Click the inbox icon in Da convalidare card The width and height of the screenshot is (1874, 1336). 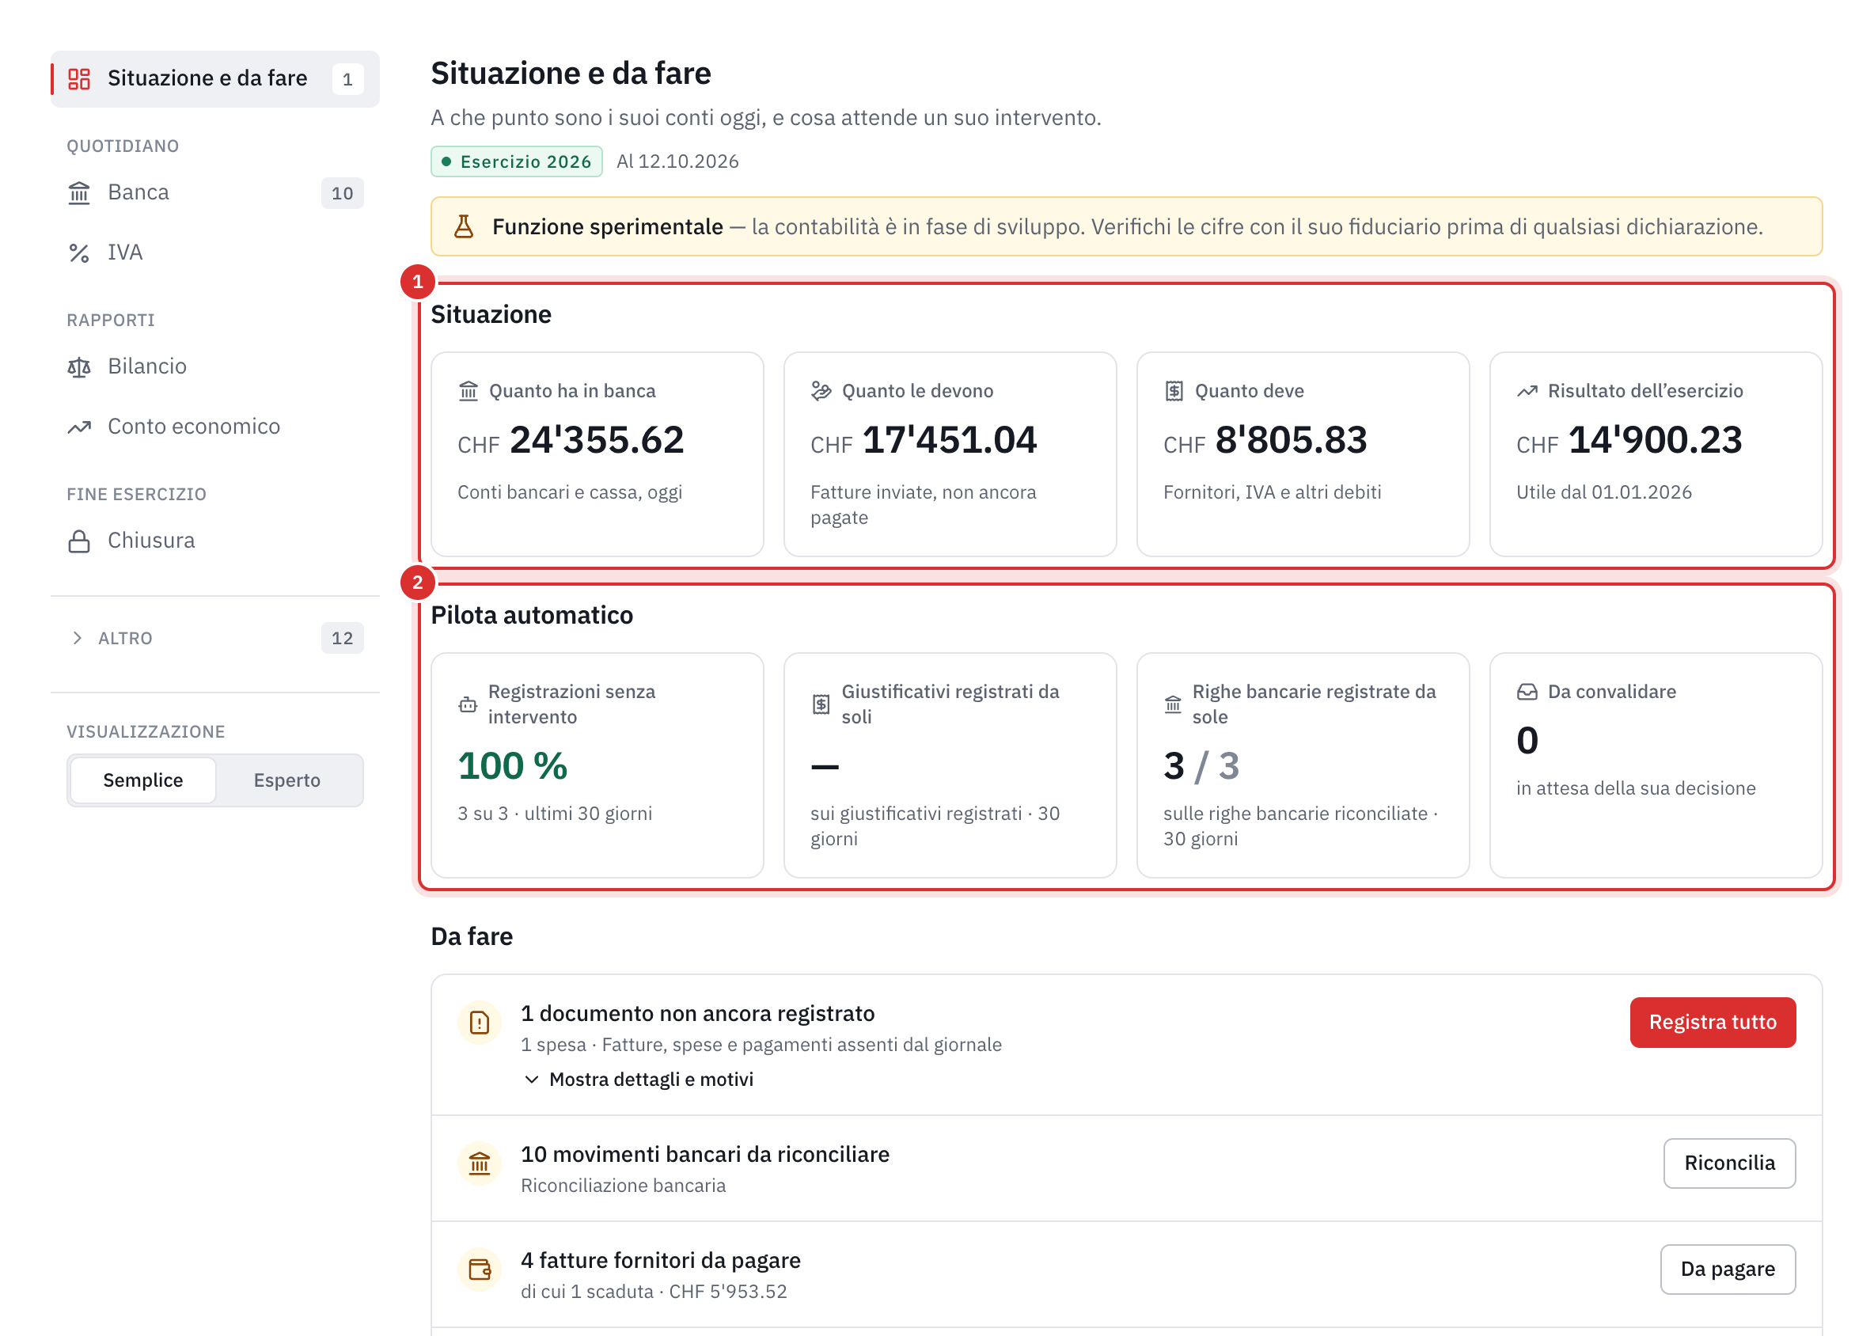pos(1527,692)
